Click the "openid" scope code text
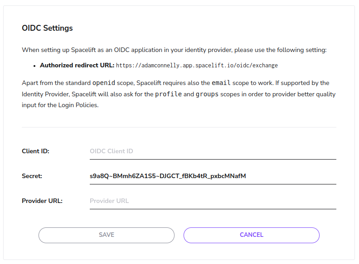359x264 pixels. click(104, 83)
